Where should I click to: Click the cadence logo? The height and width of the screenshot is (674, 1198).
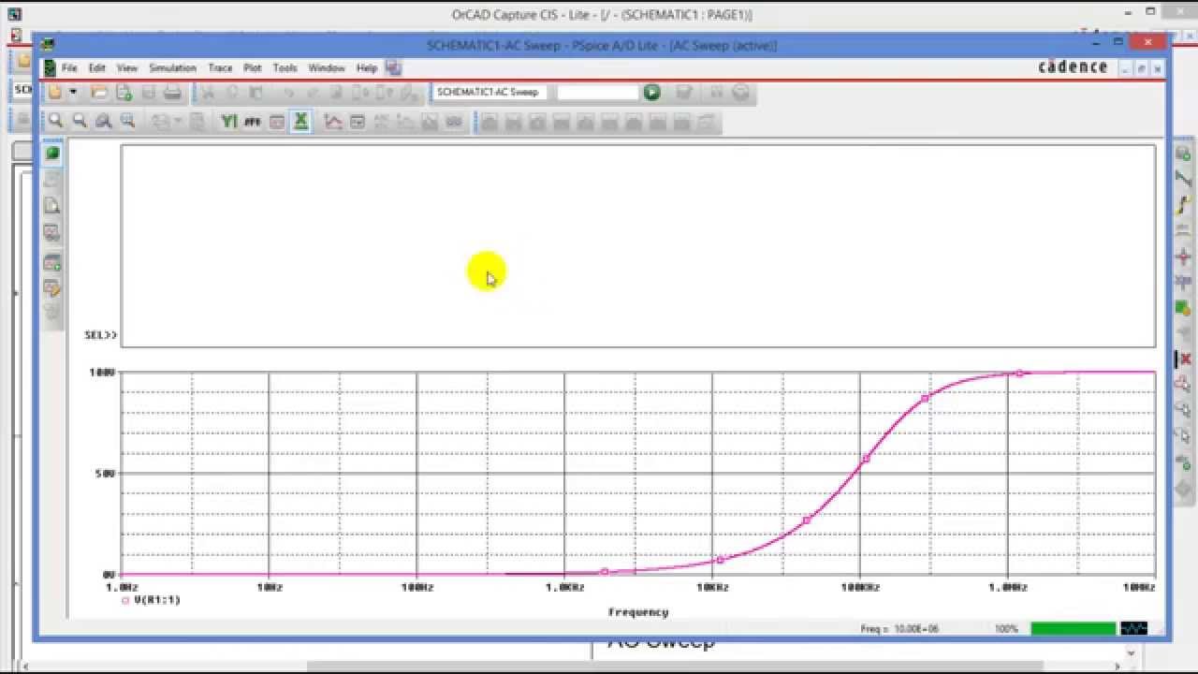(x=1073, y=67)
